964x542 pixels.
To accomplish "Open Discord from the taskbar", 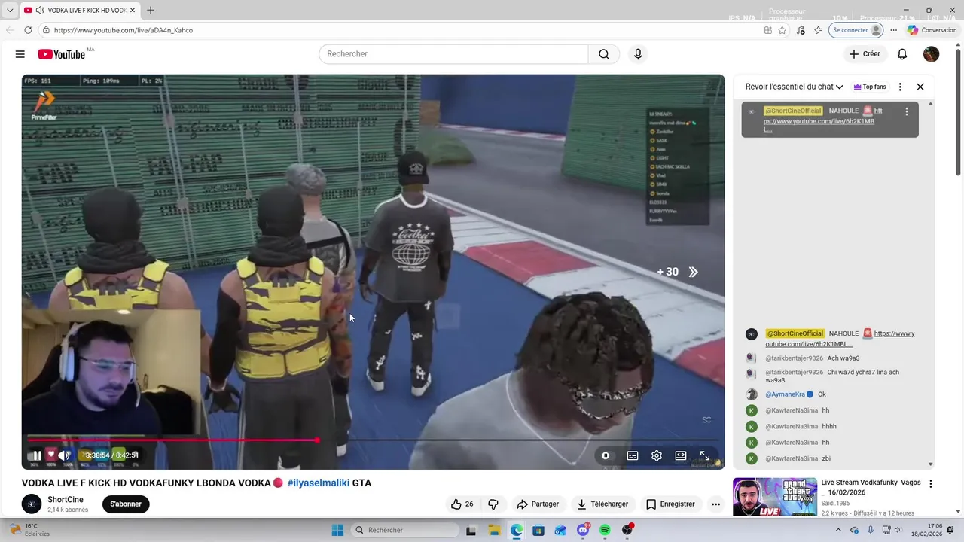I will (583, 530).
